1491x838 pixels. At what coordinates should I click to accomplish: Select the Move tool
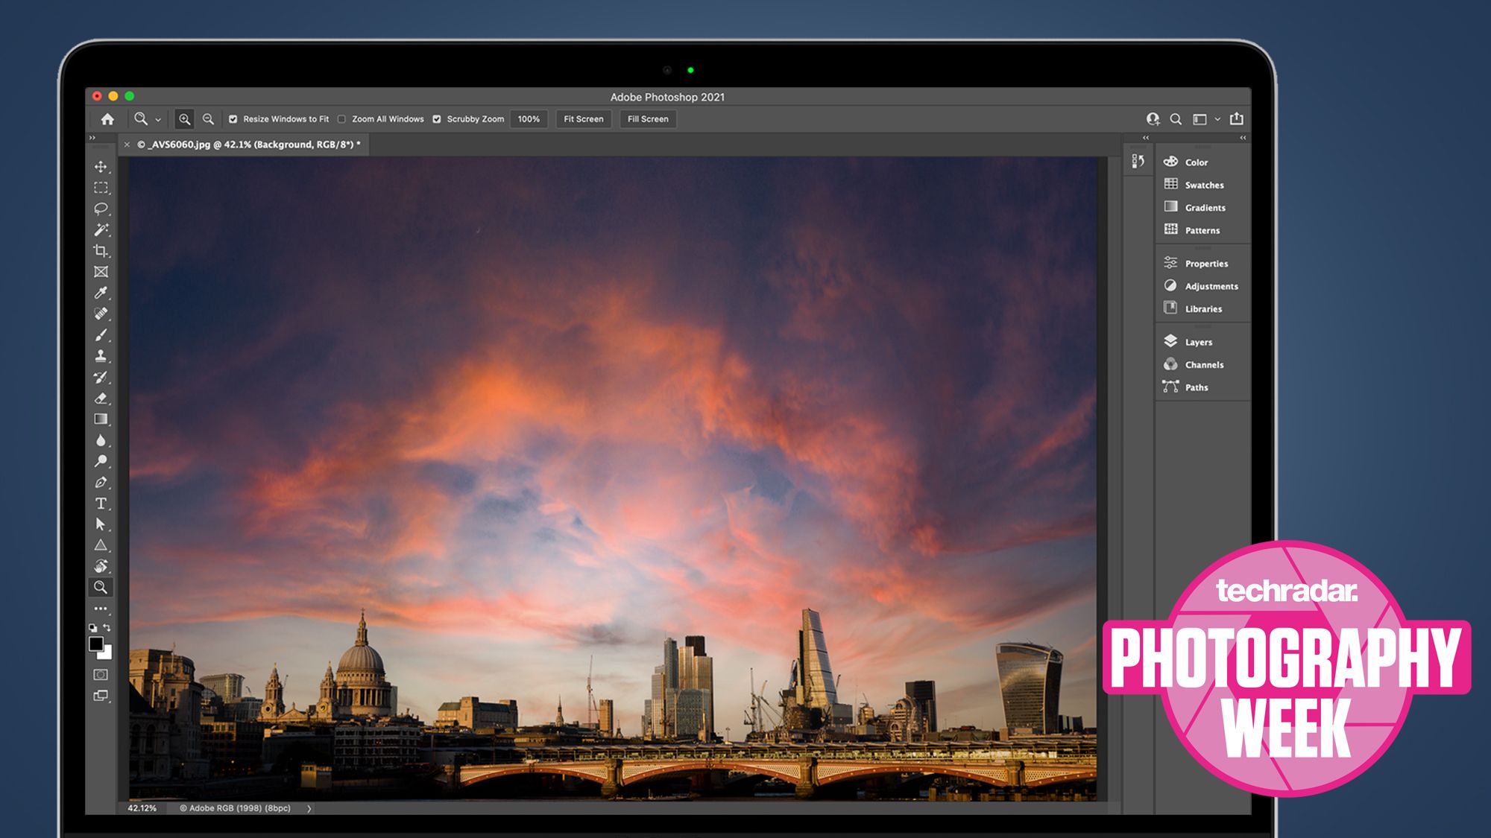pyautogui.click(x=101, y=167)
